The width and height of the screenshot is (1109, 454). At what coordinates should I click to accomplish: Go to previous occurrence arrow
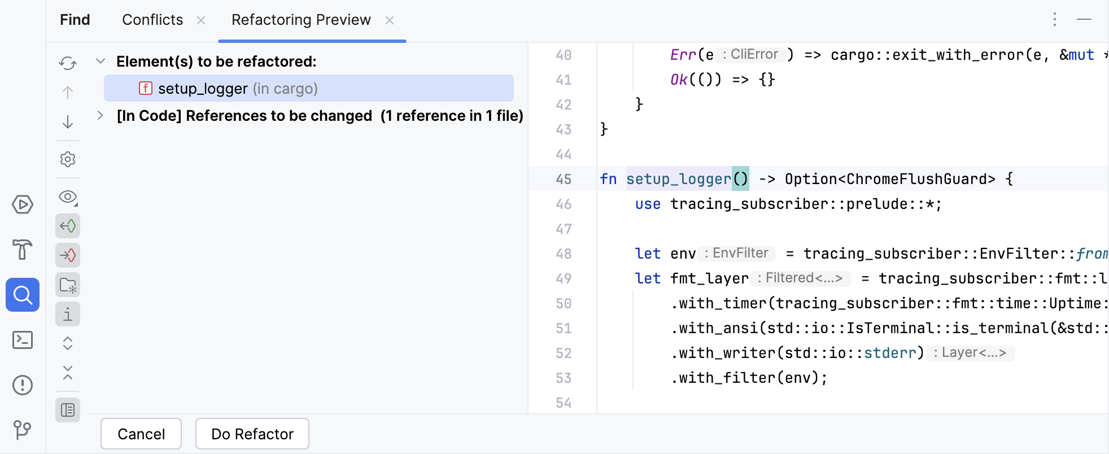tap(68, 93)
